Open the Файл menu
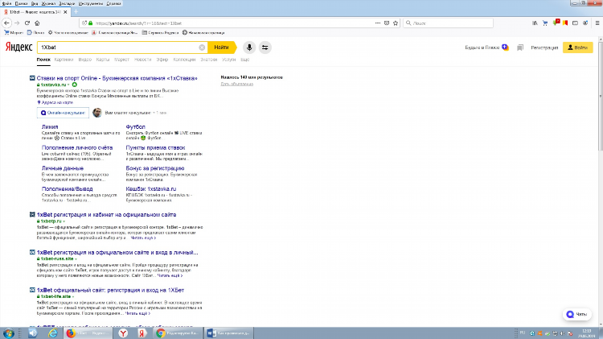This screenshot has width=603, height=339. tap(6, 3)
